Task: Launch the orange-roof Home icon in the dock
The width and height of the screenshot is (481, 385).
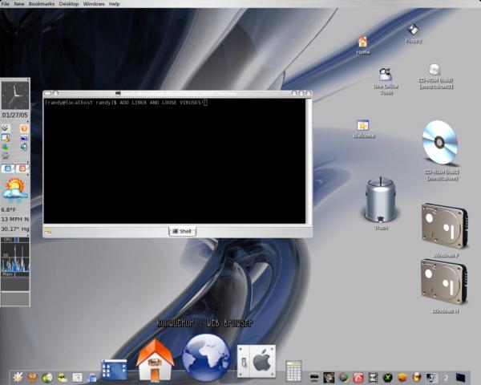Action: [x=156, y=360]
